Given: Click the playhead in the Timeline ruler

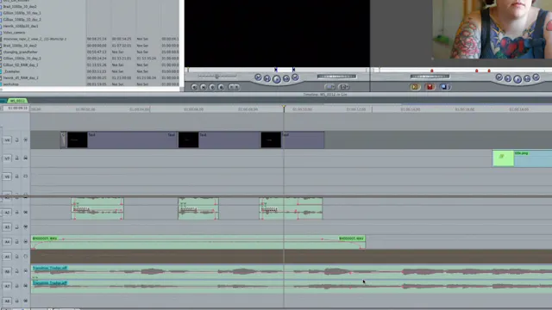Looking at the screenshot, I should tap(284, 108).
